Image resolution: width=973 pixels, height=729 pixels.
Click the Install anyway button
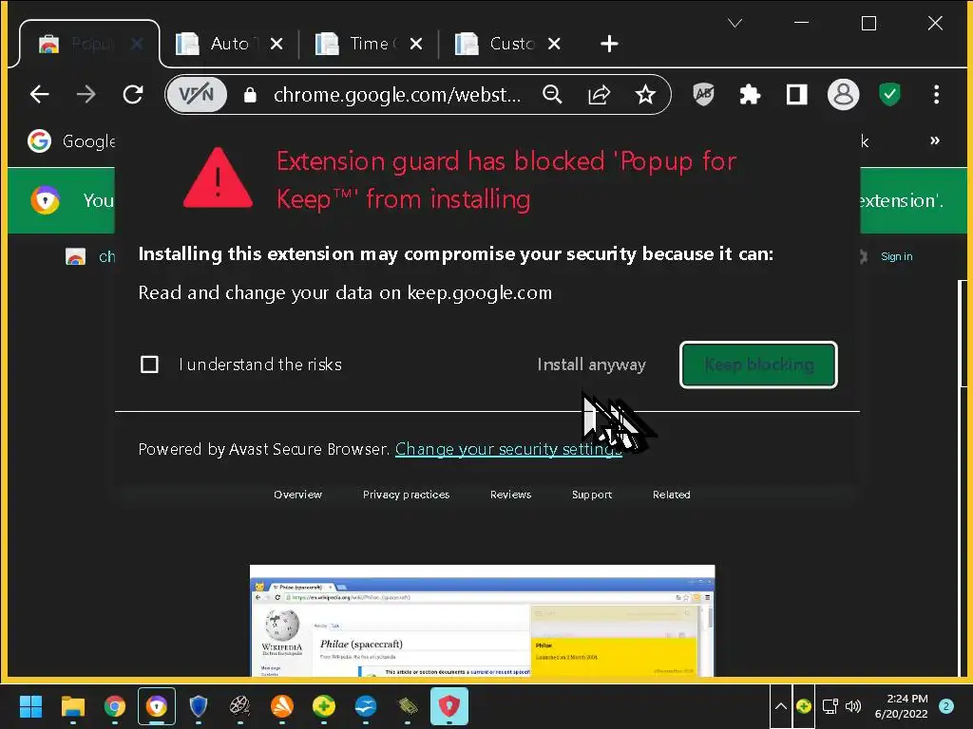pyautogui.click(x=591, y=364)
